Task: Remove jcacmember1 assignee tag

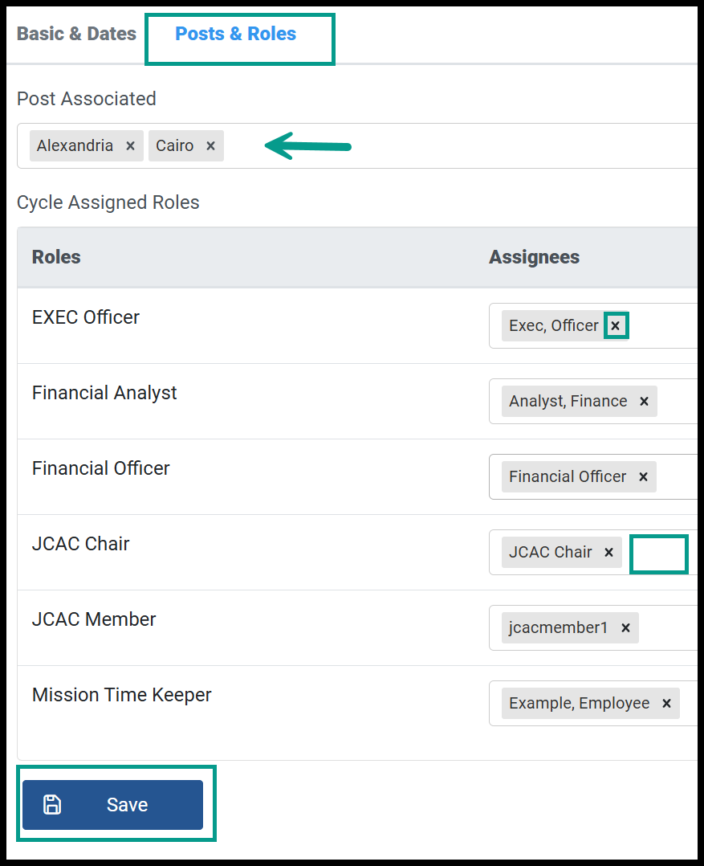Action: point(625,628)
